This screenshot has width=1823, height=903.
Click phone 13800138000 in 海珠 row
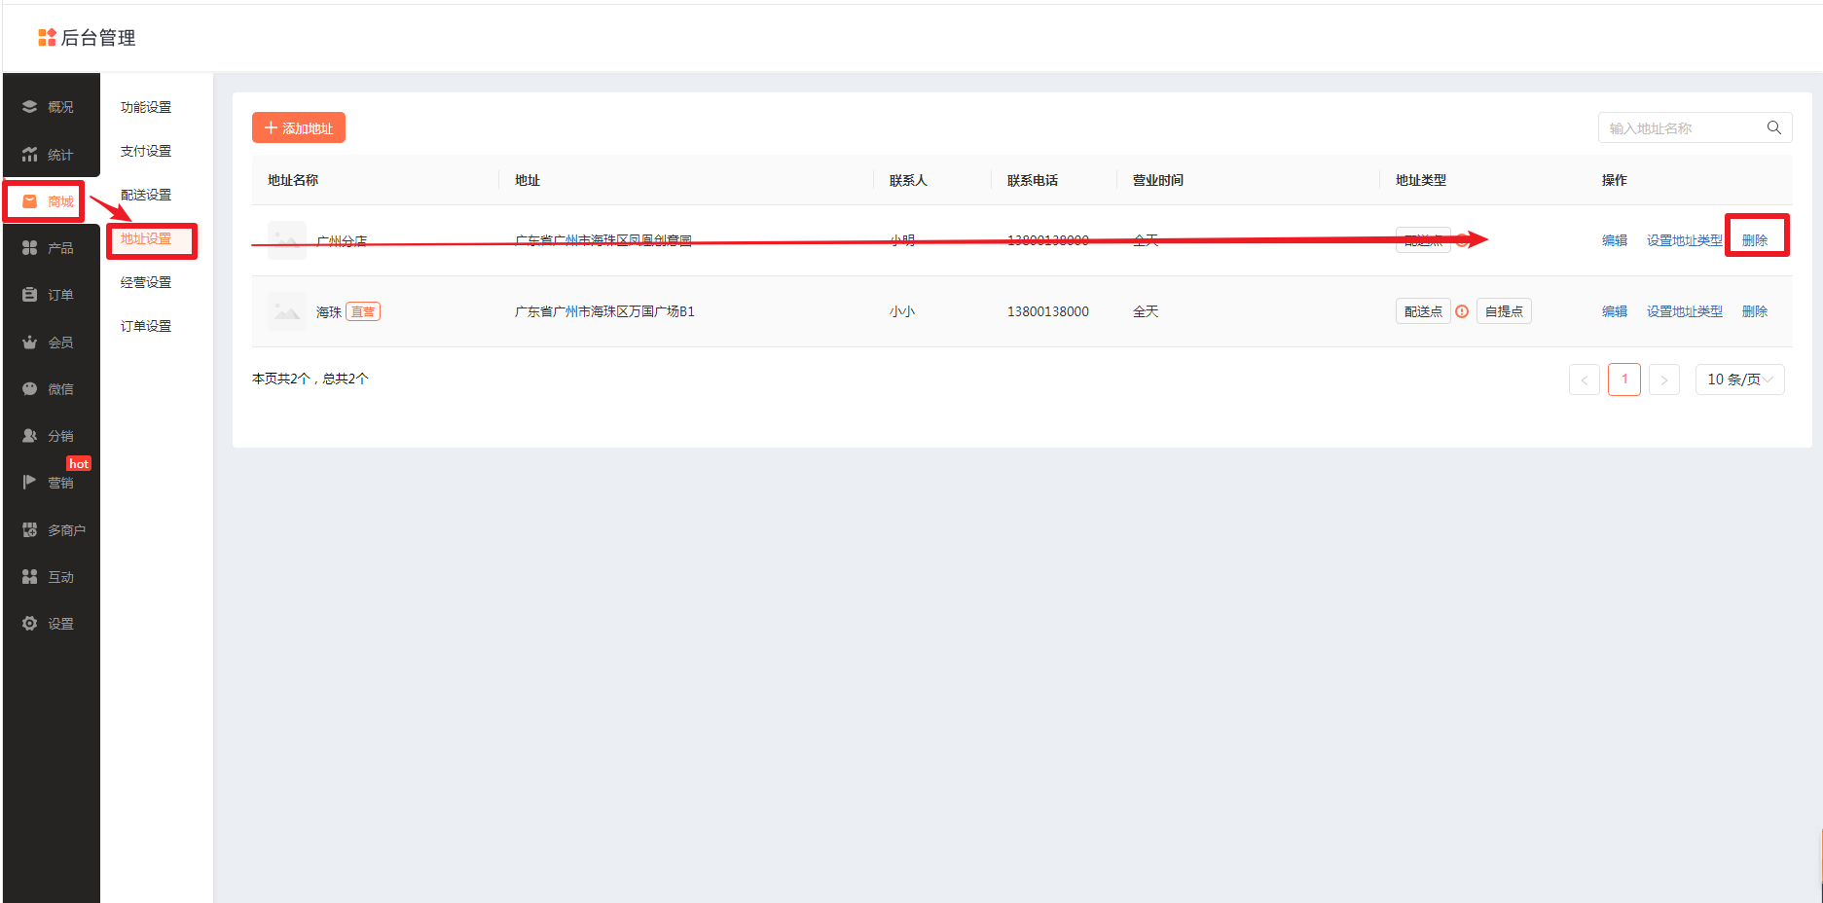click(1048, 311)
